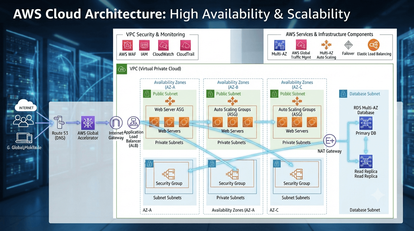Click the laptop and phone devices icon
Screen dimensions: 414x231
tap(24, 138)
